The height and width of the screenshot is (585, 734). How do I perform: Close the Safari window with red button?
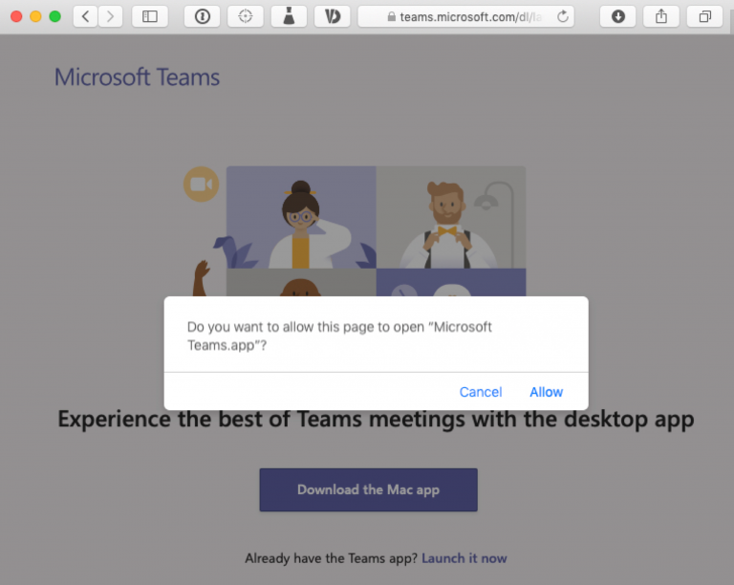click(x=16, y=16)
